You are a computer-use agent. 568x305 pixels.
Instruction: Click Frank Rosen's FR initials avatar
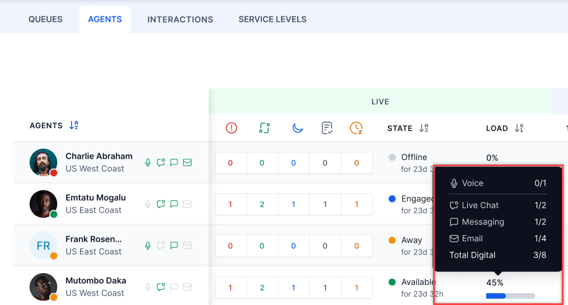coord(43,246)
